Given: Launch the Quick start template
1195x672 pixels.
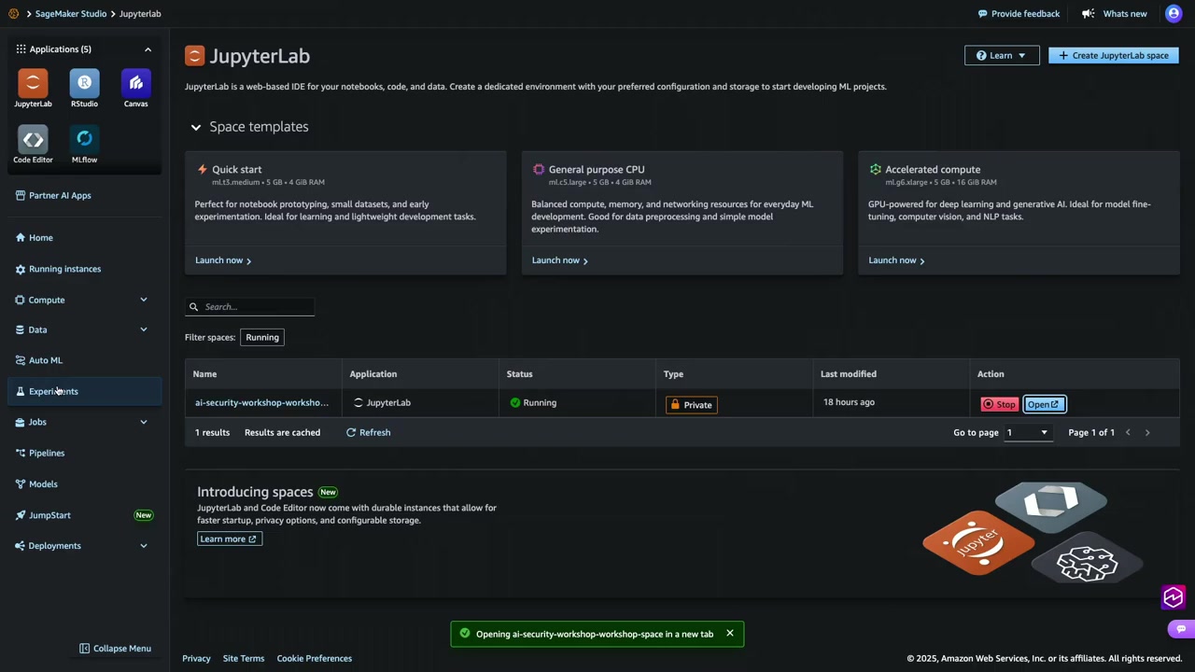Looking at the screenshot, I should [x=222, y=260].
